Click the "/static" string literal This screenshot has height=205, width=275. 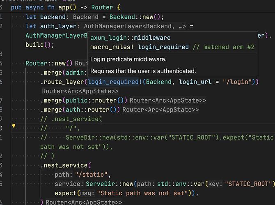[x=91, y=175]
